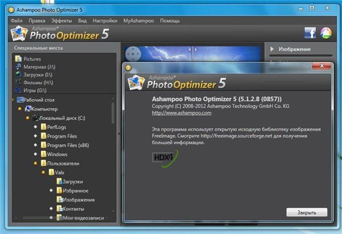The image size is (342, 234).
Task: Click the Изображения folder icon
Action: coord(59,200)
